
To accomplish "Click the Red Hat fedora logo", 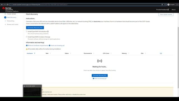I will coord(3,8).
